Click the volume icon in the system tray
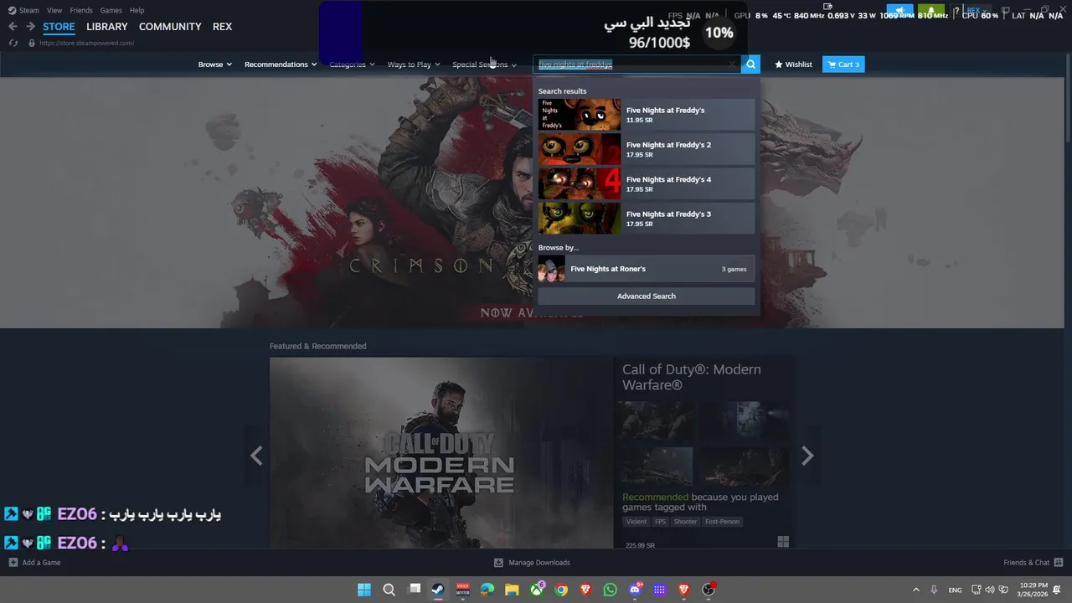The height and width of the screenshot is (603, 1072). [990, 590]
